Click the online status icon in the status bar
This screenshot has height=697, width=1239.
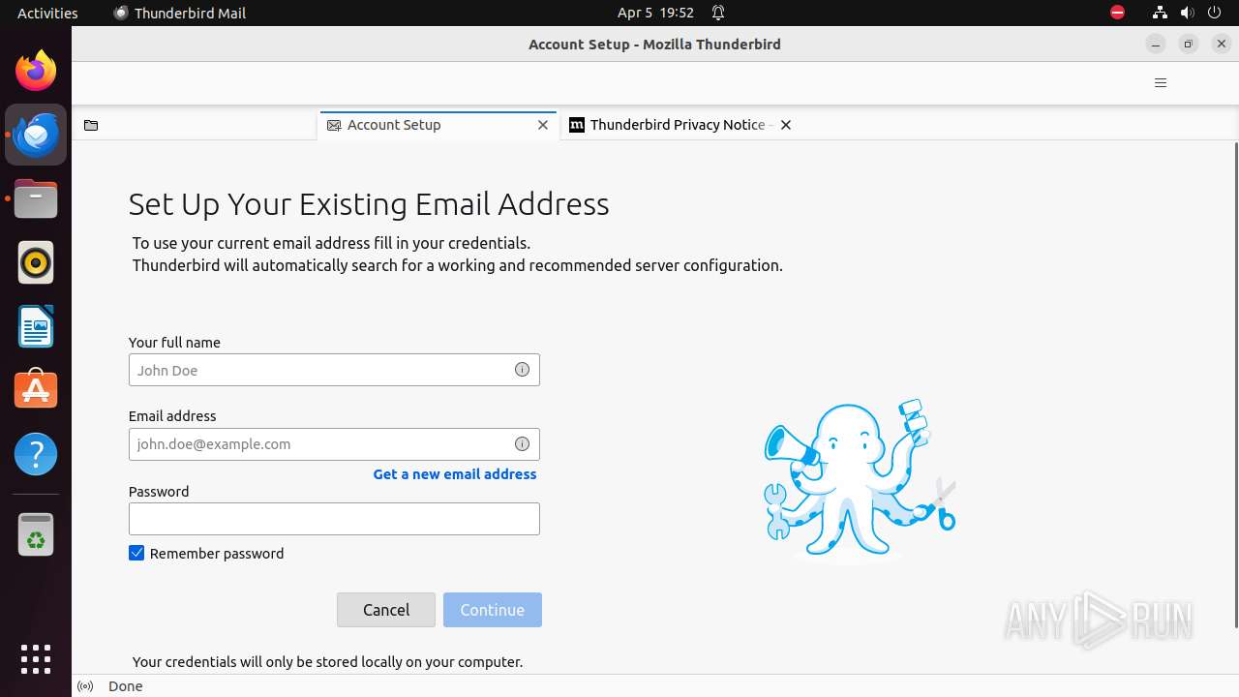85,686
